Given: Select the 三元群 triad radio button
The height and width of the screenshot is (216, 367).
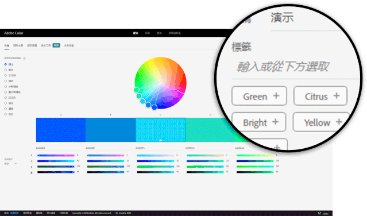Looking at the screenshot, I should pyautogui.click(x=5, y=75).
